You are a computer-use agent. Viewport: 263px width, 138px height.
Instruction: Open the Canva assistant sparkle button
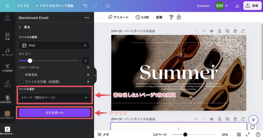(253, 120)
